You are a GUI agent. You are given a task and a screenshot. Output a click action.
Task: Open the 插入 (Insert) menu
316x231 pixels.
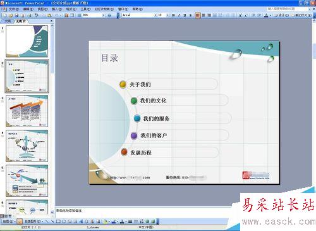(57, 9)
